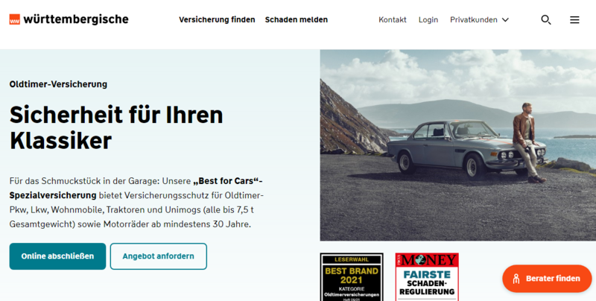Select the Privatkunden customer type label
Viewport: 596px width, 301px height.
(474, 20)
